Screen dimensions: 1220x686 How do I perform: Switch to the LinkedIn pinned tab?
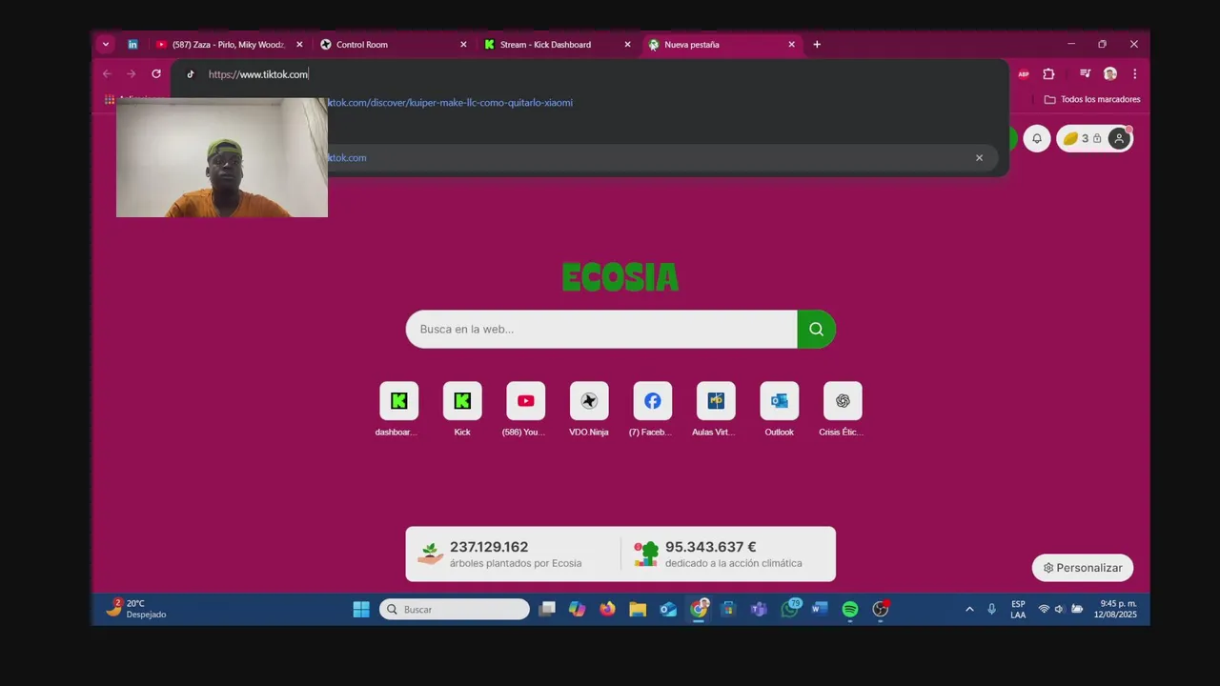[x=132, y=44]
